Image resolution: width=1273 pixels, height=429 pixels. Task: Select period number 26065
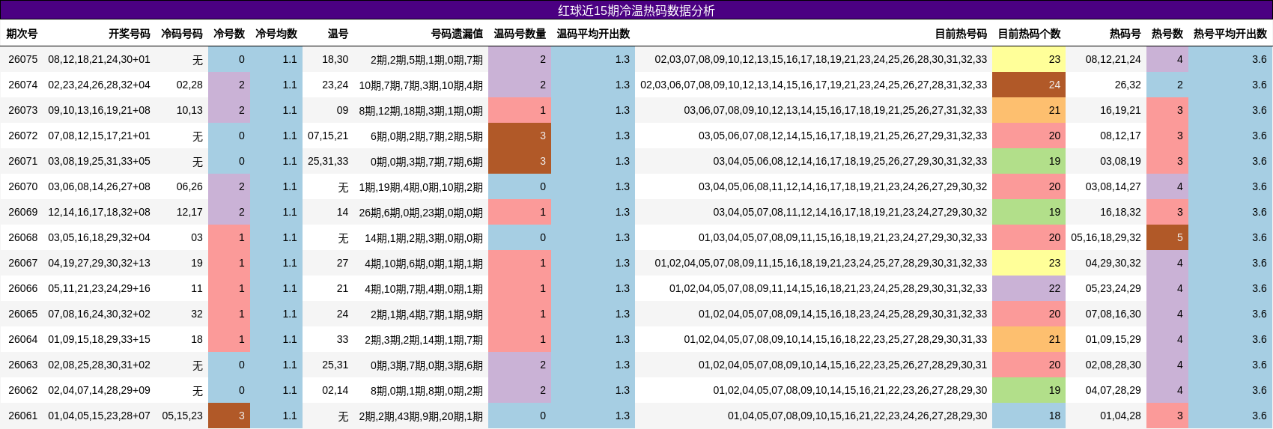(22, 314)
